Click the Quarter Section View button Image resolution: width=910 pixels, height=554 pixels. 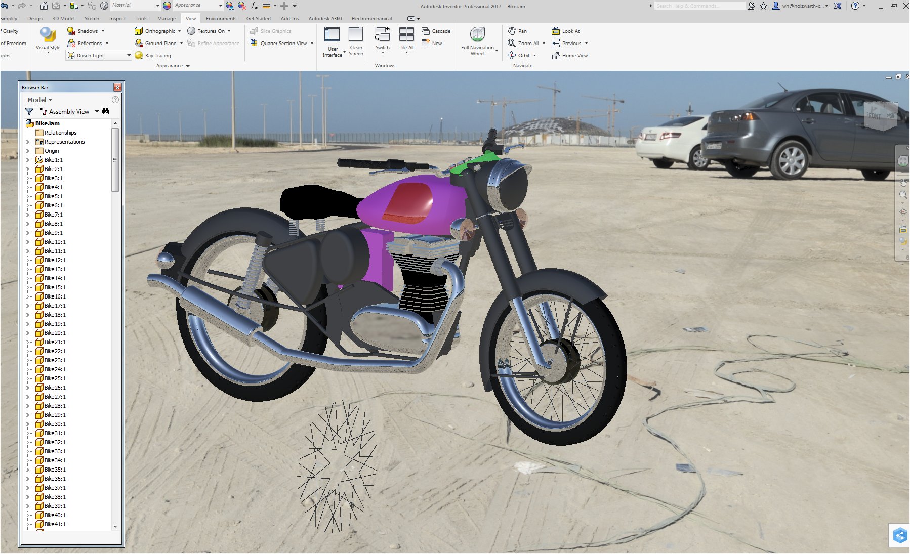click(x=279, y=43)
